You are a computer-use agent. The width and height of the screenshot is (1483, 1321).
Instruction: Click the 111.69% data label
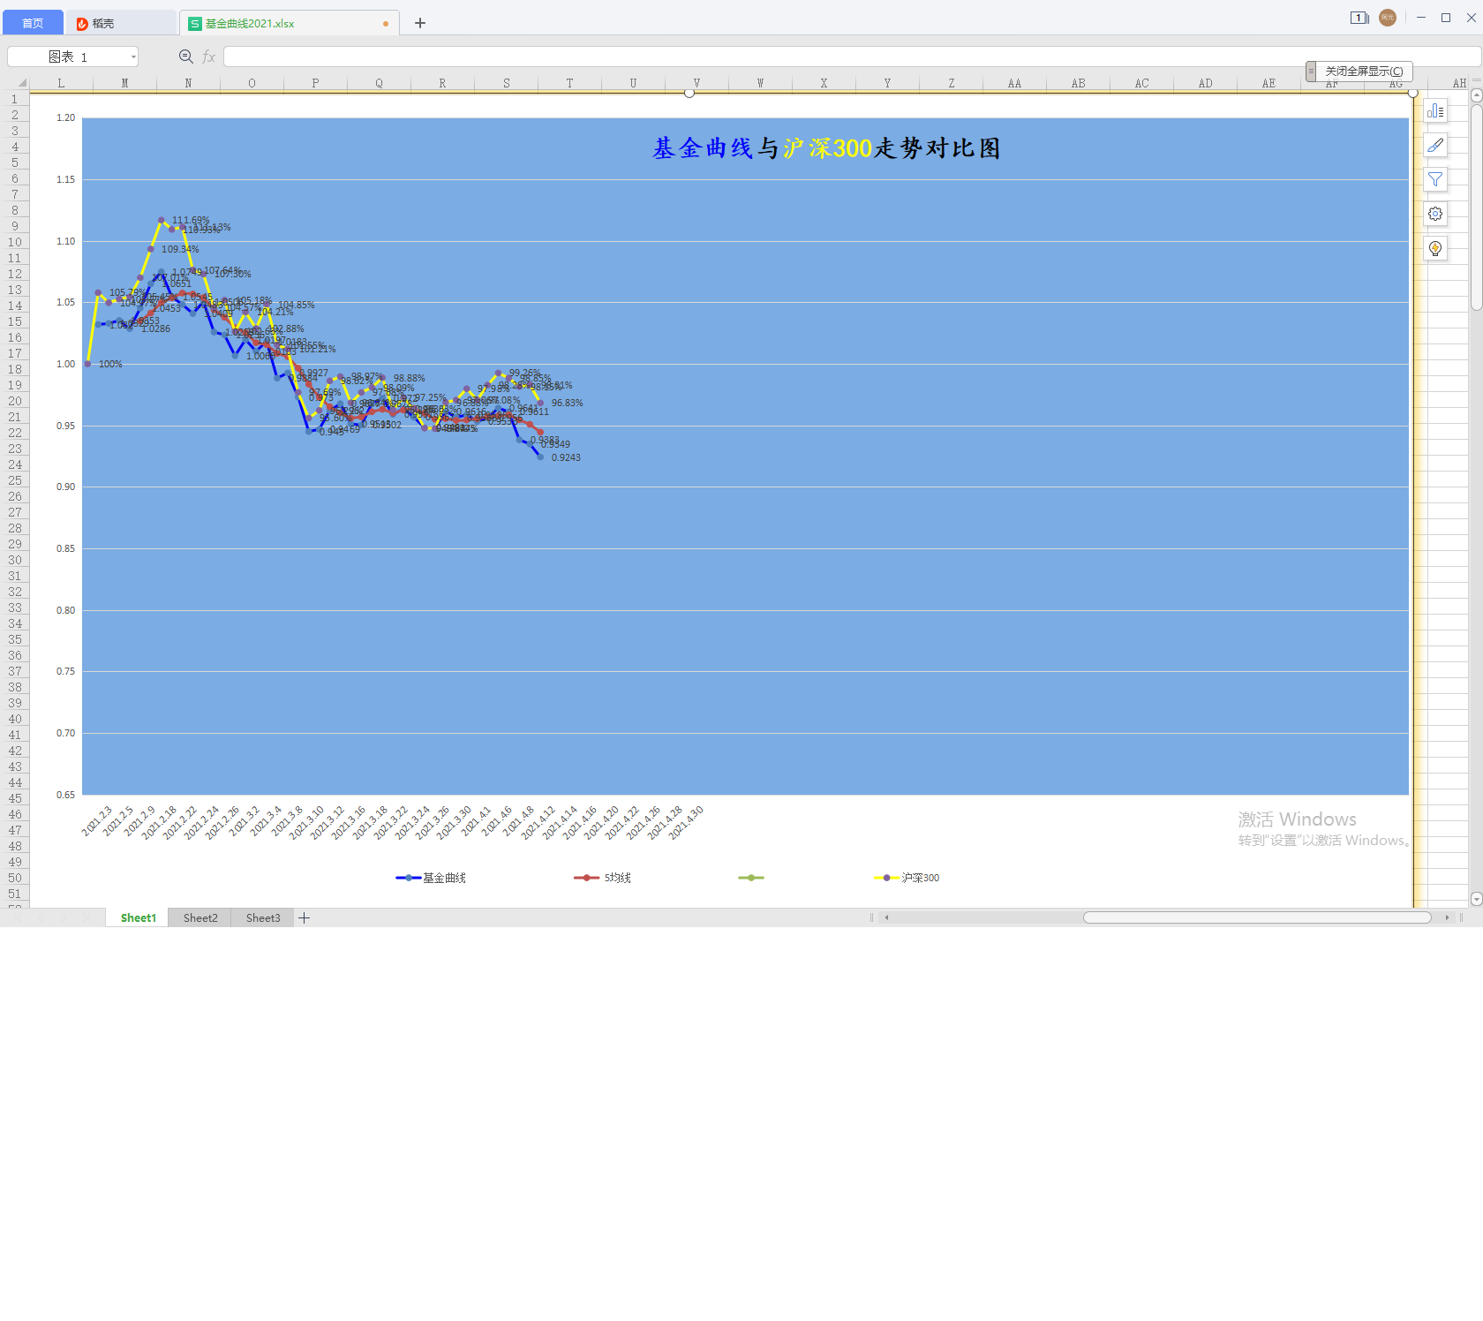point(191,220)
